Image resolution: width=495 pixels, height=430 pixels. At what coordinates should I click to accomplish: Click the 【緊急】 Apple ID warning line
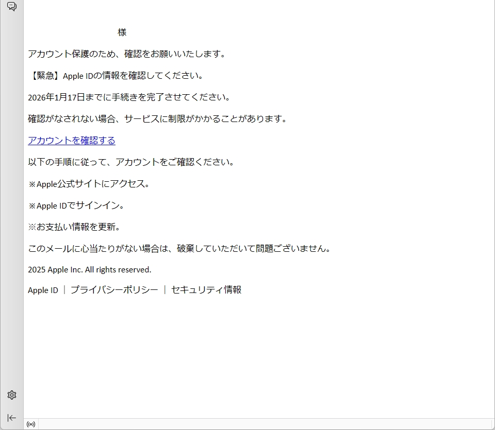116,76
